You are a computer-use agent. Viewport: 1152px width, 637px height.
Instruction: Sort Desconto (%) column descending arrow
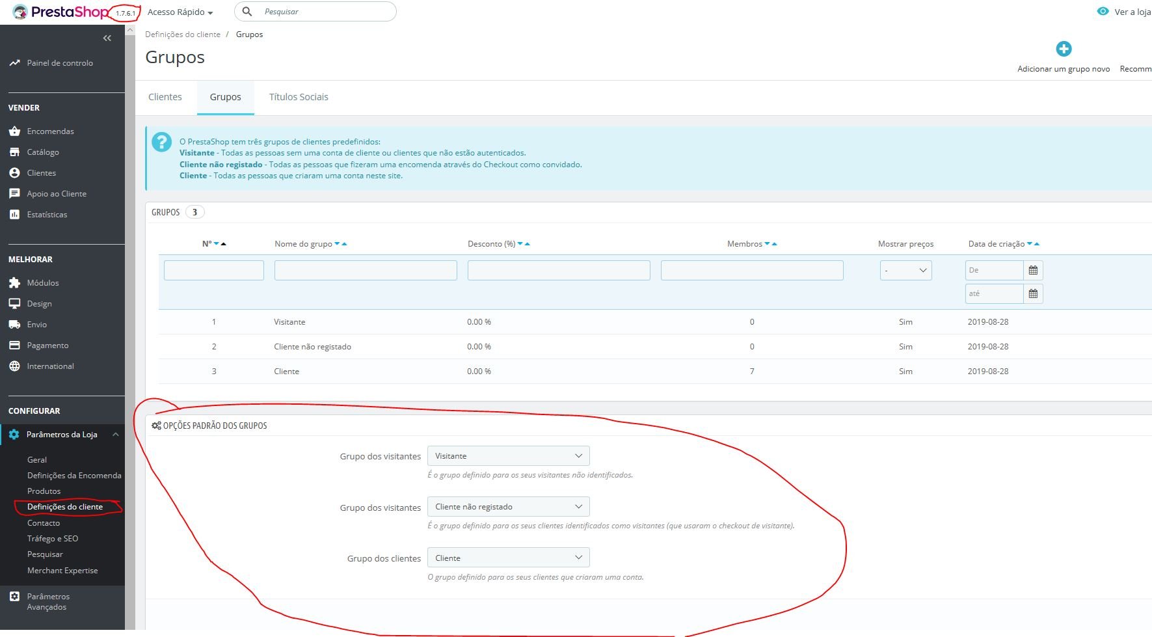coord(520,244)
